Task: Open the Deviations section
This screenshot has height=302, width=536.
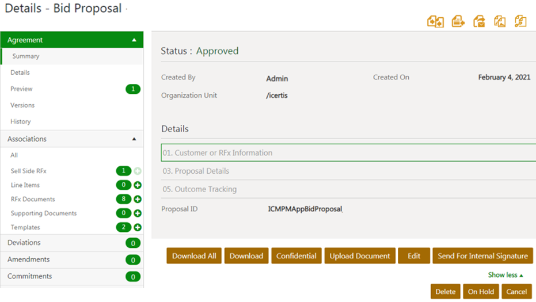Action: pyautogui.click(x=24, y=243)
